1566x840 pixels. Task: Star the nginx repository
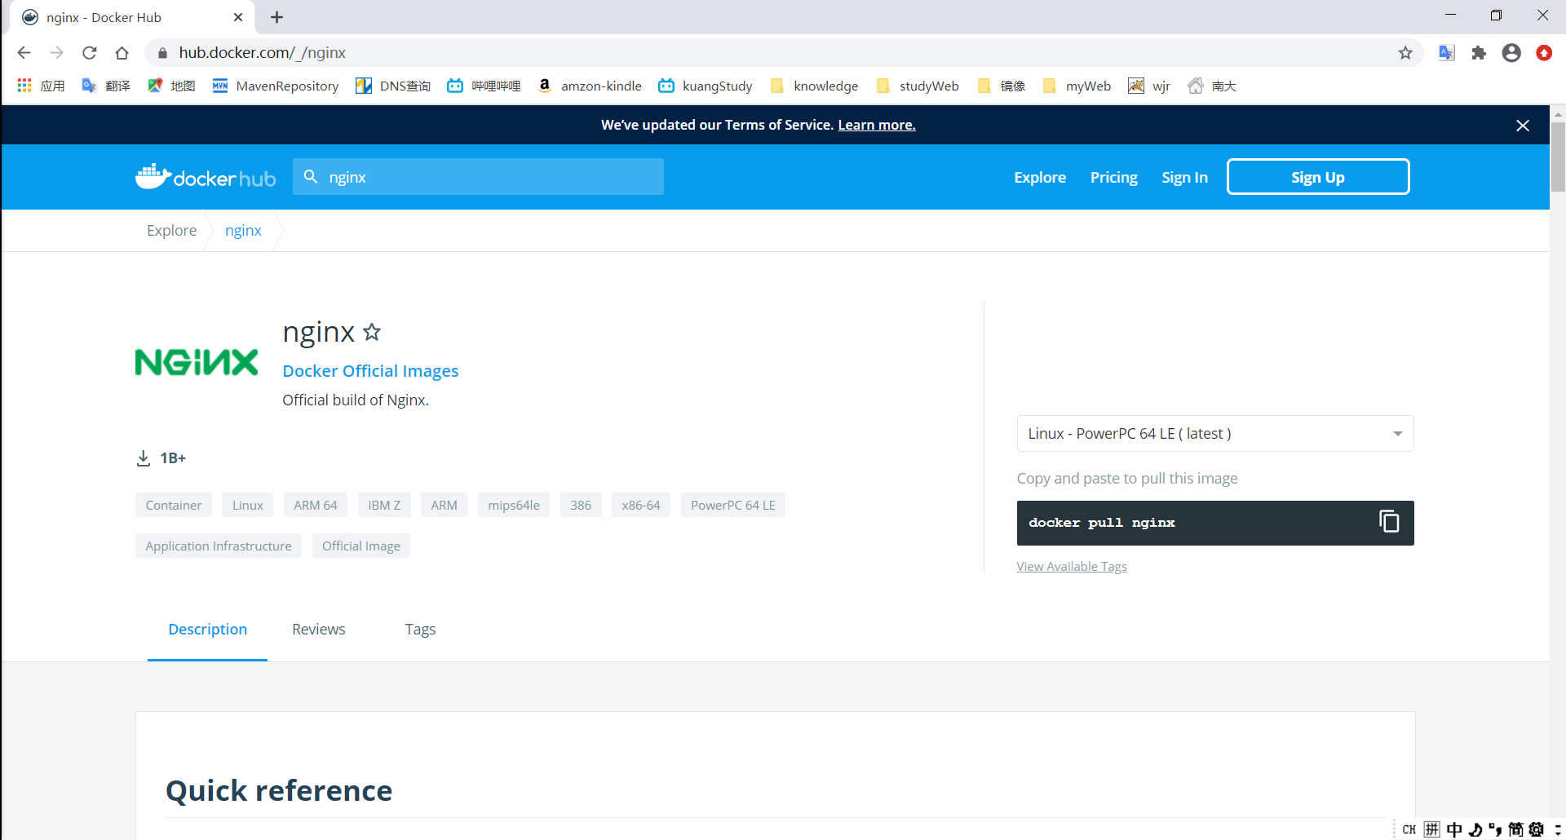[372, 332]
